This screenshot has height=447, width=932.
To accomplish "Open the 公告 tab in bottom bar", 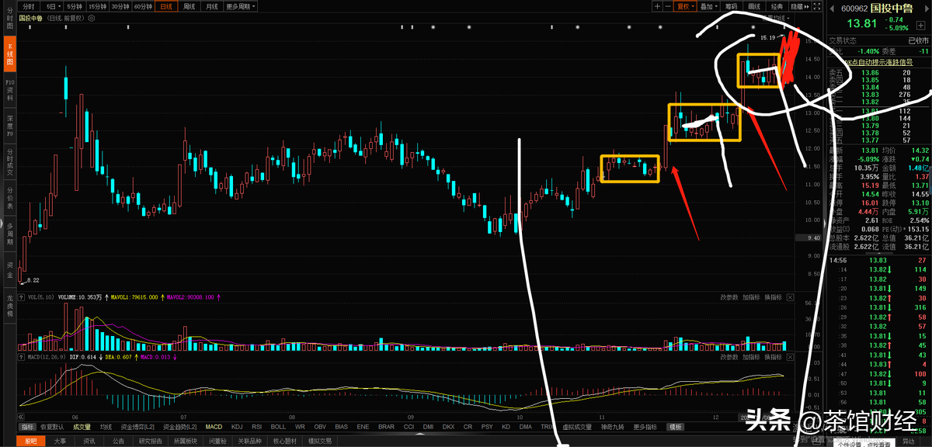I will coord(118,441).
